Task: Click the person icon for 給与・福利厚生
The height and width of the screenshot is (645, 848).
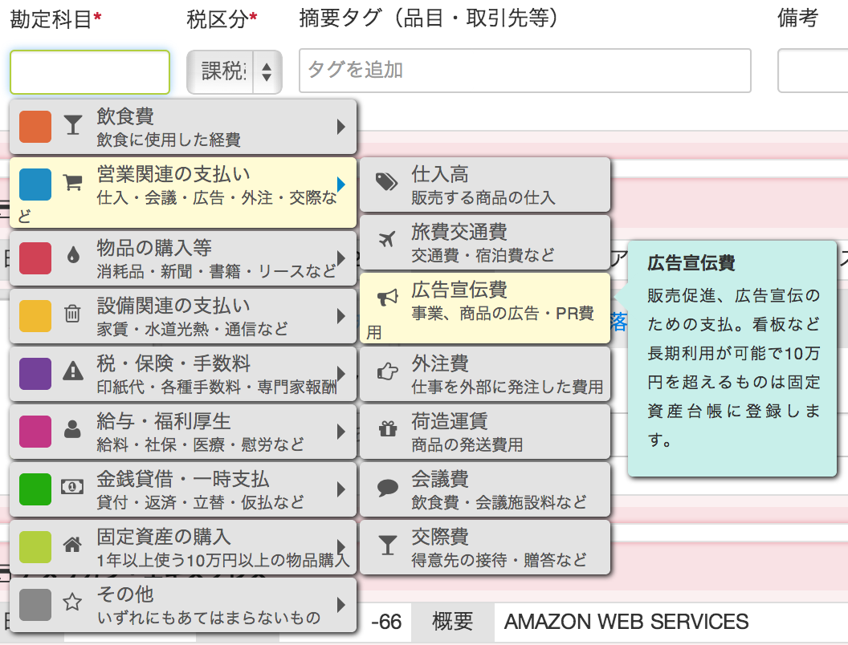Action: [73, 429]
